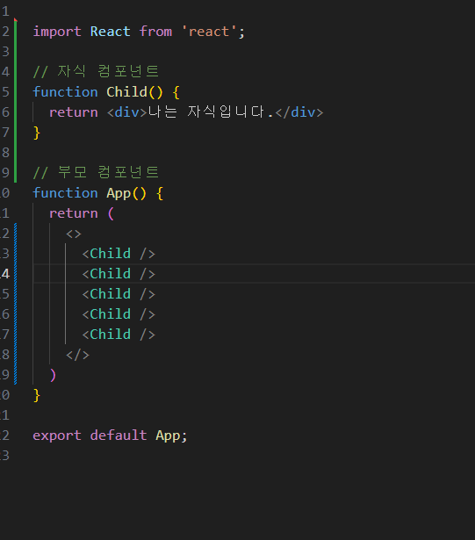Click the function name 'Child()'

pyautogui.click(x=134, y=92)
